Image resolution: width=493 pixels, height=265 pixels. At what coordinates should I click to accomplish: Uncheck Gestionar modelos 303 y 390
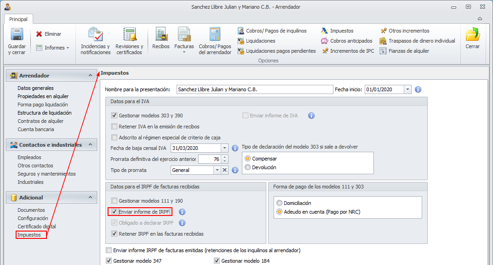tap(114, 116)
